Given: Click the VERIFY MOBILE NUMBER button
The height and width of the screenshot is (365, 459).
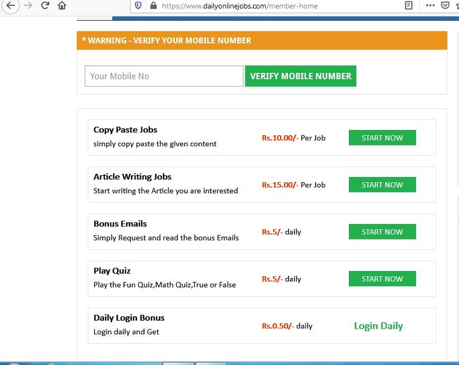Looking at the screenshot, I should (x=301, y=76).
